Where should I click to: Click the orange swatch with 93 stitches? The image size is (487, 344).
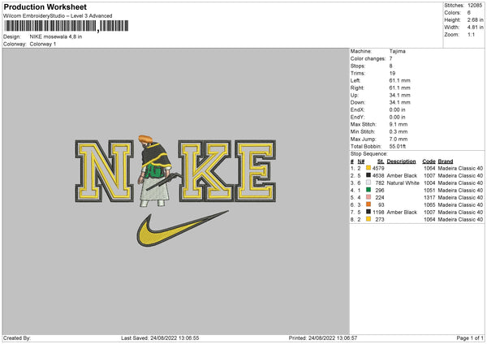click(368, 204)
